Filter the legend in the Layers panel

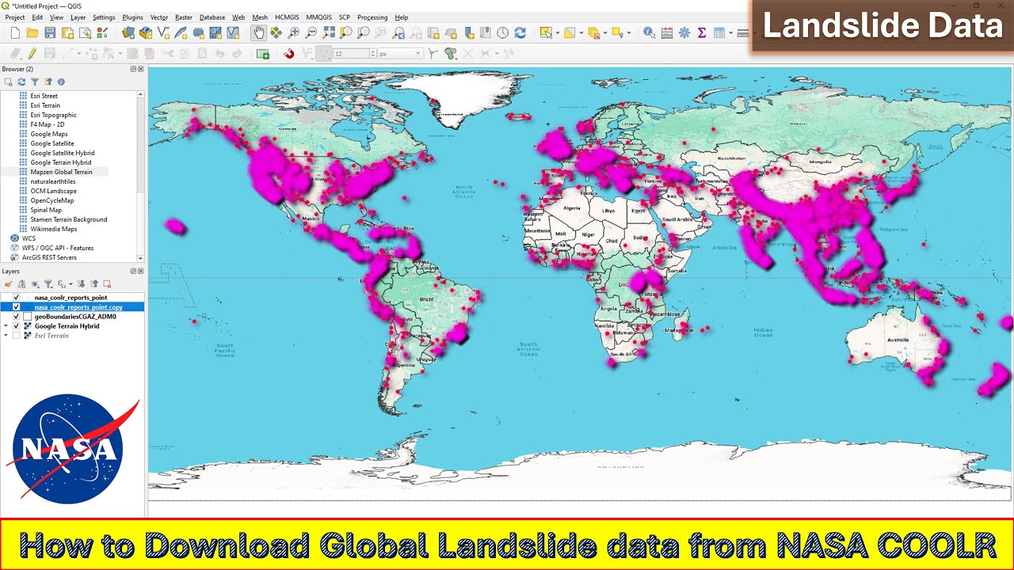click(x=48, y=283)
